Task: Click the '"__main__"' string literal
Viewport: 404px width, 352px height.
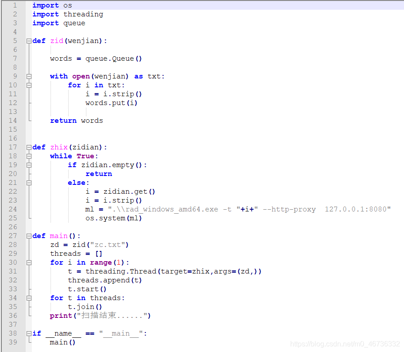Action: click(x=121, y=333)
